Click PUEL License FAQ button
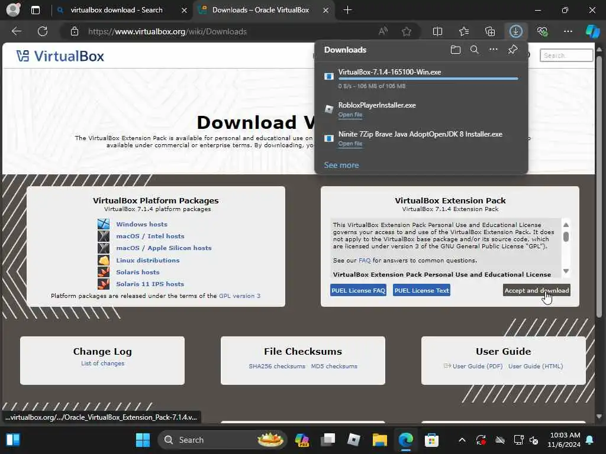Screen dimensions: 606x454 tap(358, 290)
